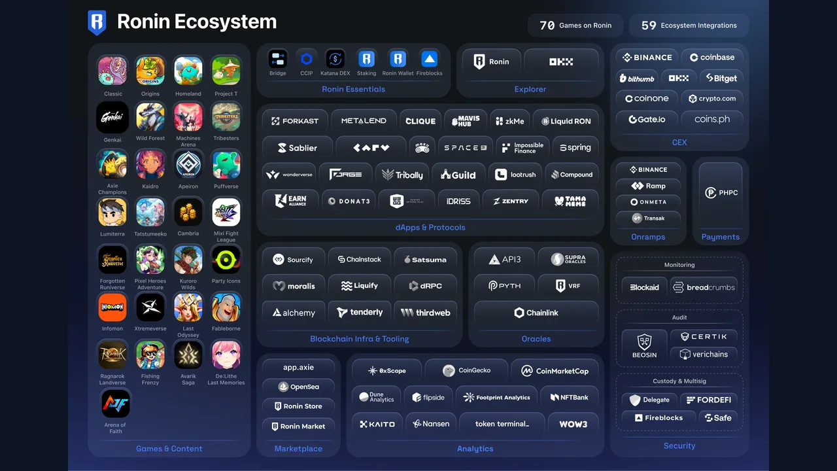The image size is (837, 471).
Task: Open the Fableborne game icon
Action: tap(226, 307)
